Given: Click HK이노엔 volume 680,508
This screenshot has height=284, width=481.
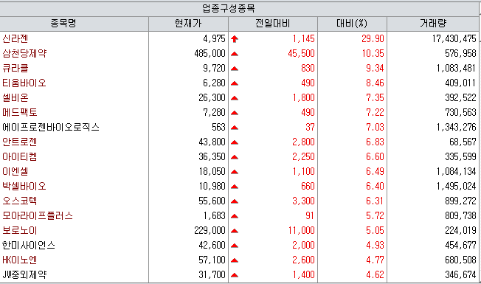Looking at the screenshot, I should coord(461,260).
